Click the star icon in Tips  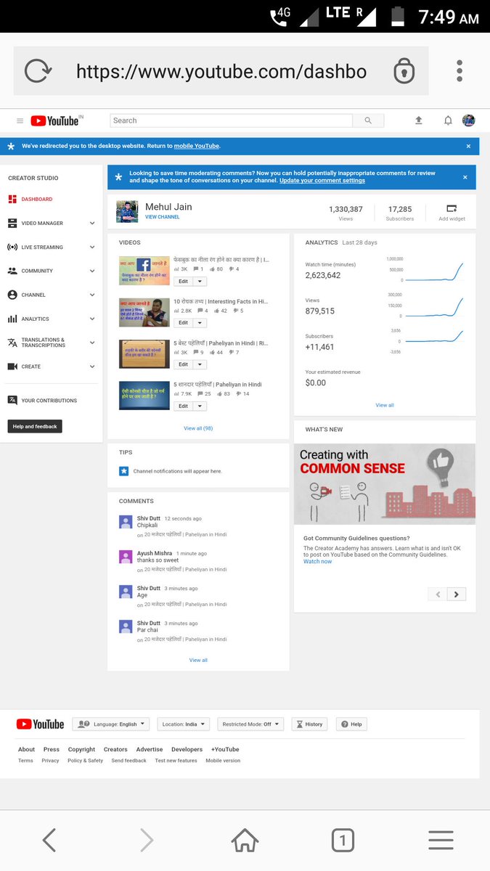(x=123, y=471)
